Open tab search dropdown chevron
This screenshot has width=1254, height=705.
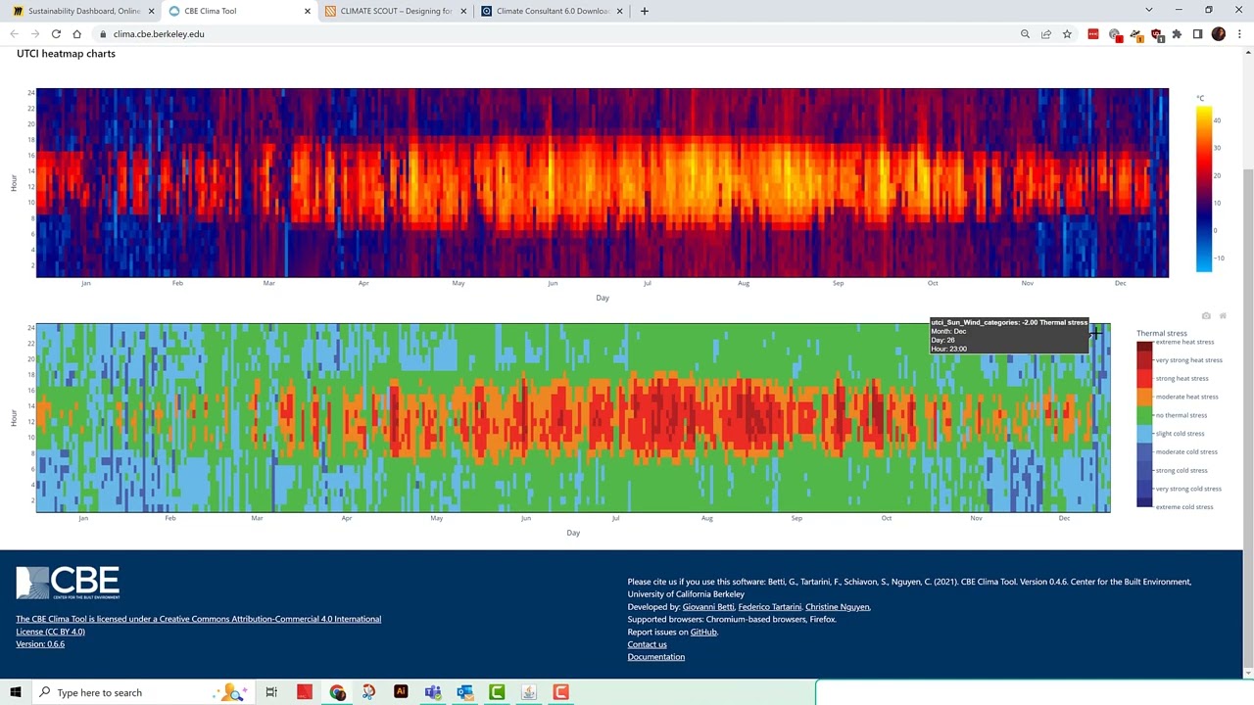pos(1148,10)
